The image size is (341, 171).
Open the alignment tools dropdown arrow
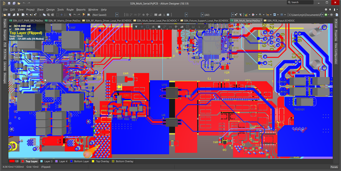(257, 15)
